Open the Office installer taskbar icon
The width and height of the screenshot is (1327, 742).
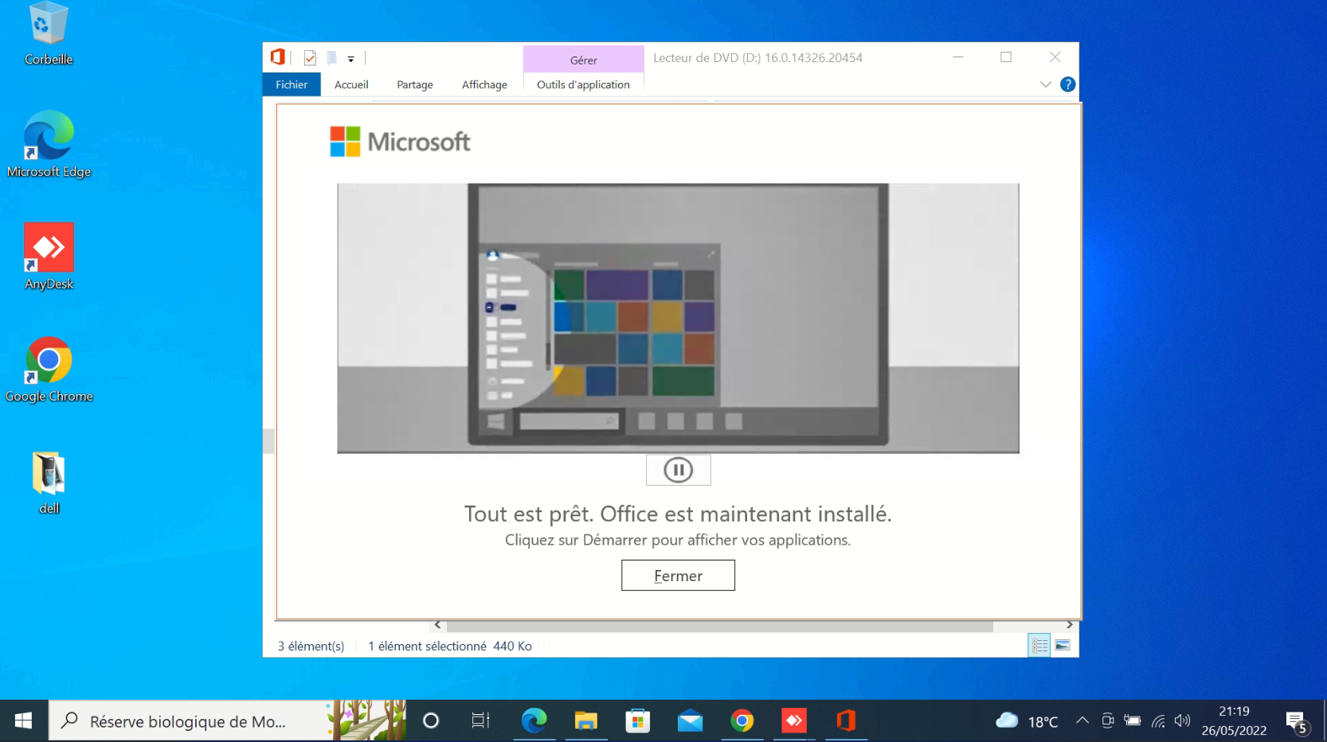click(846, 721)
